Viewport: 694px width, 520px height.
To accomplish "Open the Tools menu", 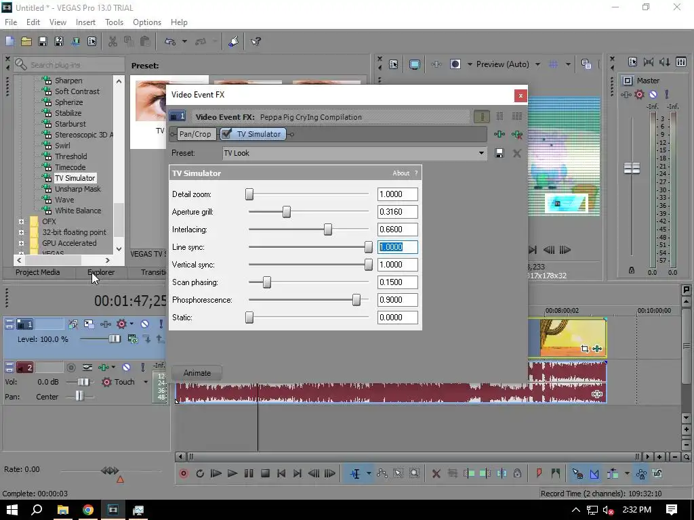I will [x=114, y=22].
